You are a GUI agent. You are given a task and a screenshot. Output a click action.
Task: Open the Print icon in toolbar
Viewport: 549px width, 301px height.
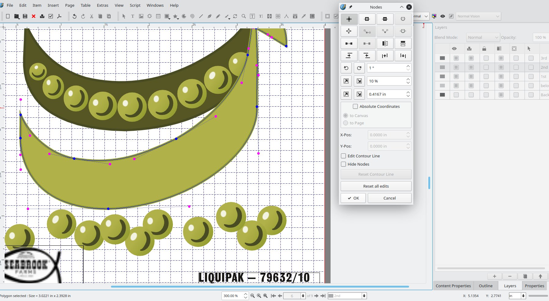click(x=42, y=16)
